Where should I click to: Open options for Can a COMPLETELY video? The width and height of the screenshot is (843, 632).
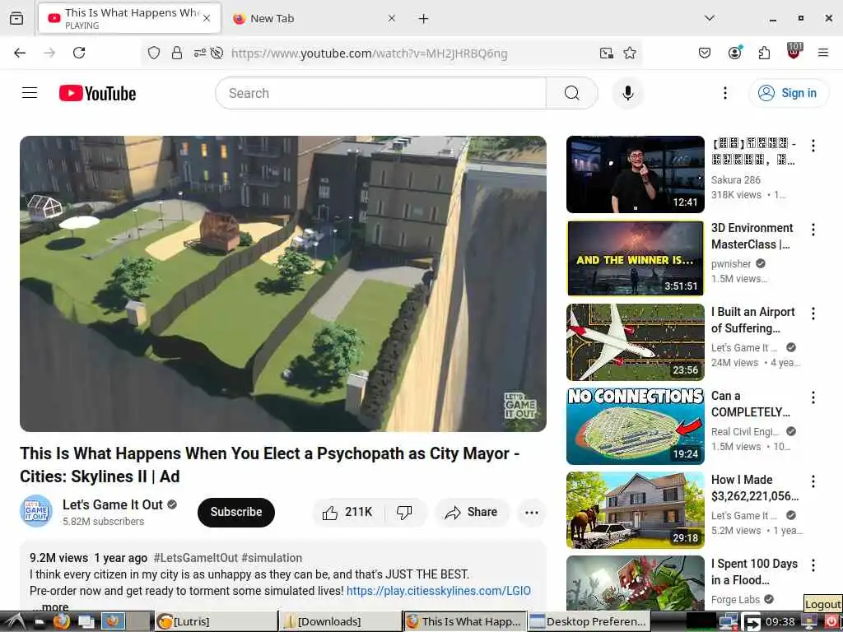click(x=813, y=397)
